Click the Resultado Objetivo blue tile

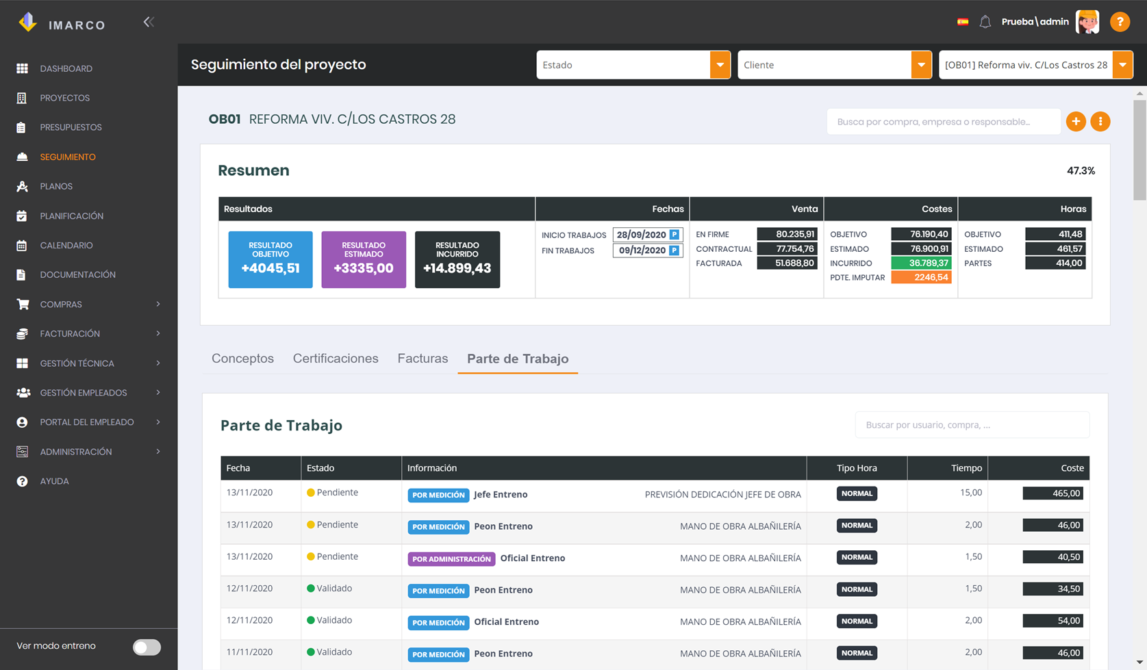[x=270, y=259]
